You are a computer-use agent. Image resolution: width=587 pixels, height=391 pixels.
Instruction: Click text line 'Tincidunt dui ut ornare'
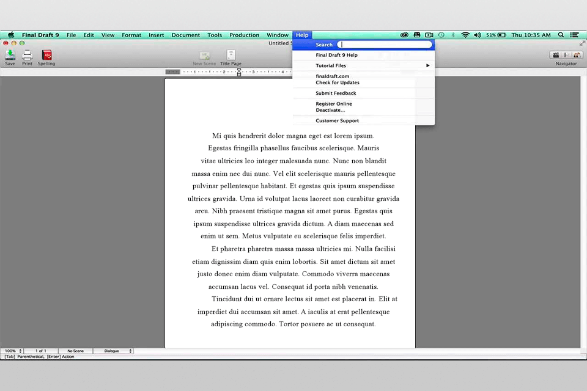point(305,299)
